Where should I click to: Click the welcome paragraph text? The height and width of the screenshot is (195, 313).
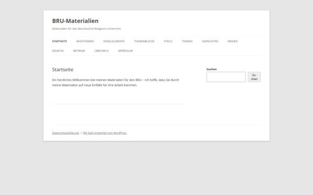pos(116,82)
